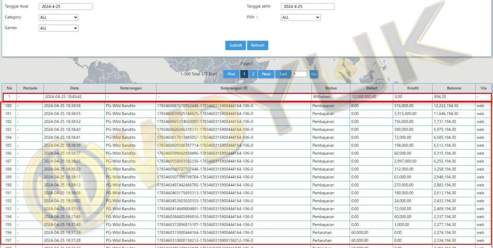Viewport: 493px width, 248px height.
Task: Open the Games dropdown
Action: coord(58,28)
